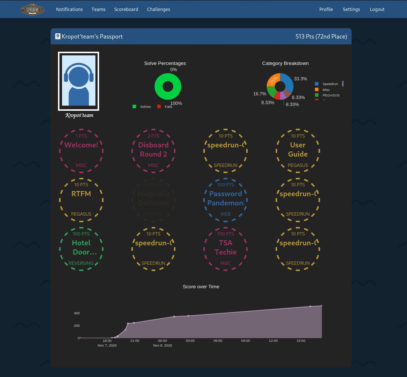Open the Notifications page
Image resolution: width=407 pixels, height=377 pixels.
click(69, 9)
